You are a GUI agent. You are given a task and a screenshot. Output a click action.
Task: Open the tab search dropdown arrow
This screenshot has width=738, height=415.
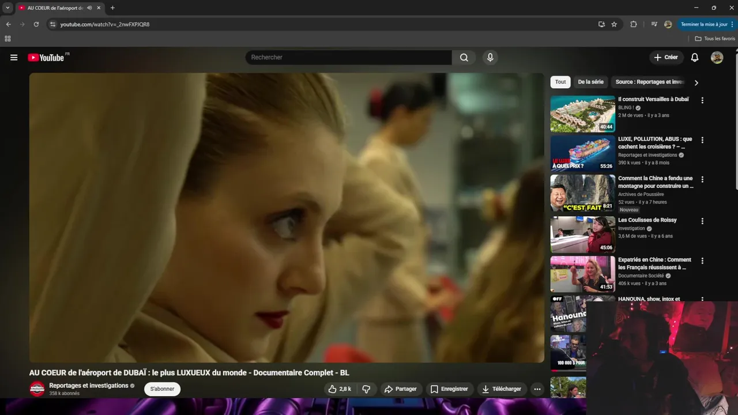[7, 8]
